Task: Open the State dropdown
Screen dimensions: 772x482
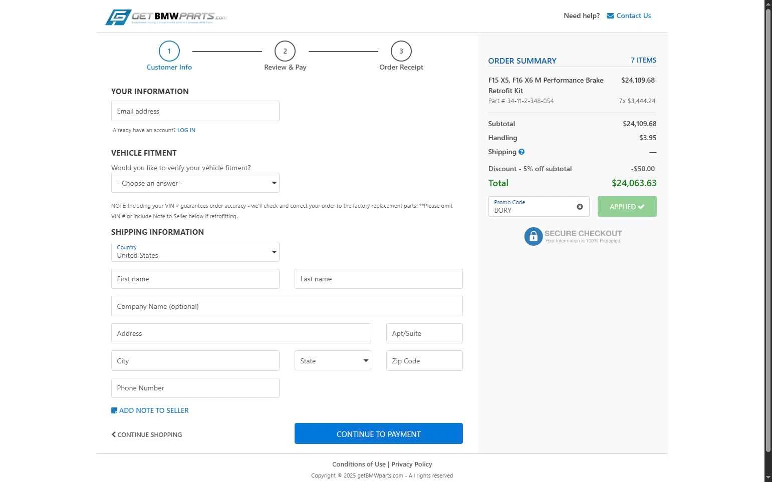Action: [332, 361]
